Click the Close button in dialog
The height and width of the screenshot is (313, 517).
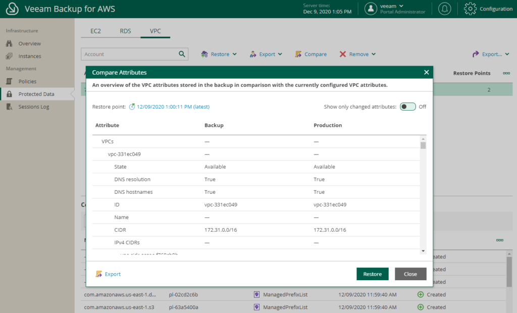[410, 274]
